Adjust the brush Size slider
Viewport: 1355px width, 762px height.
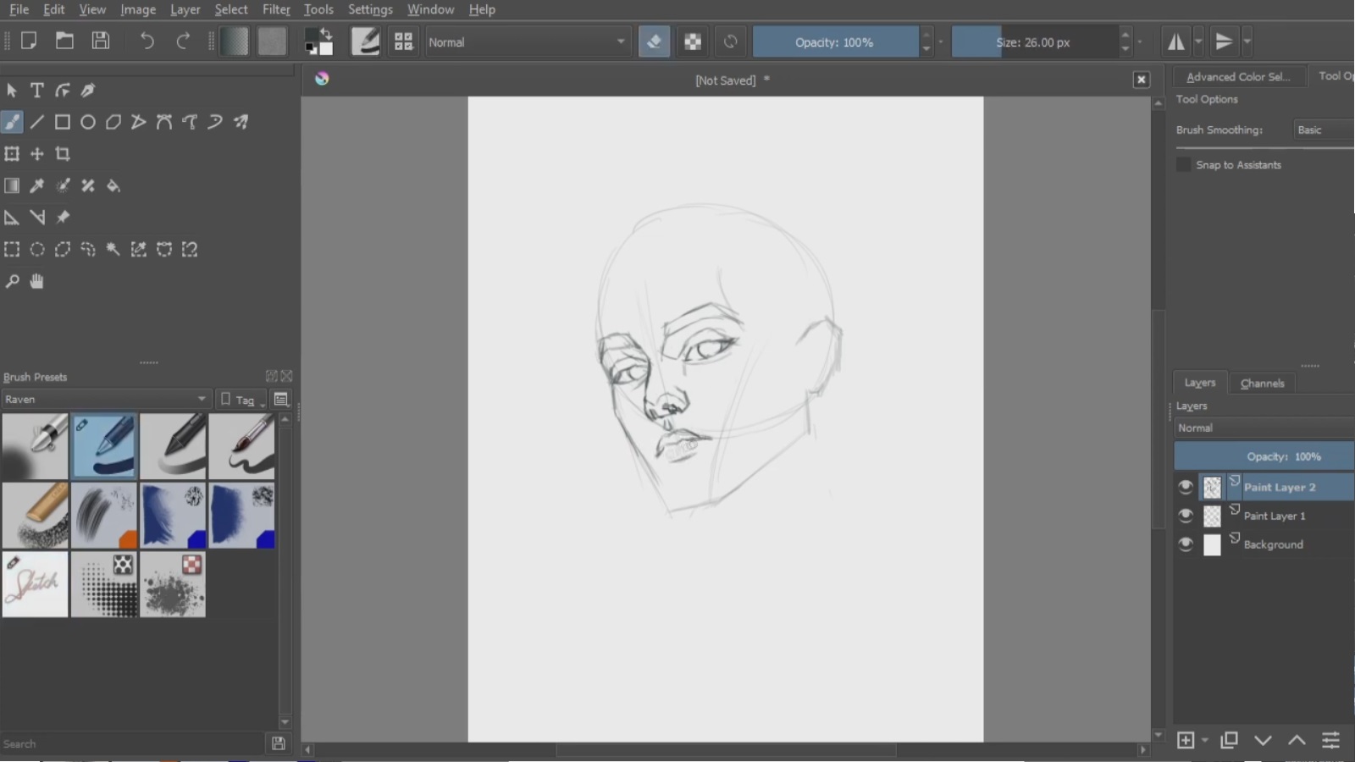point(1034,41)
